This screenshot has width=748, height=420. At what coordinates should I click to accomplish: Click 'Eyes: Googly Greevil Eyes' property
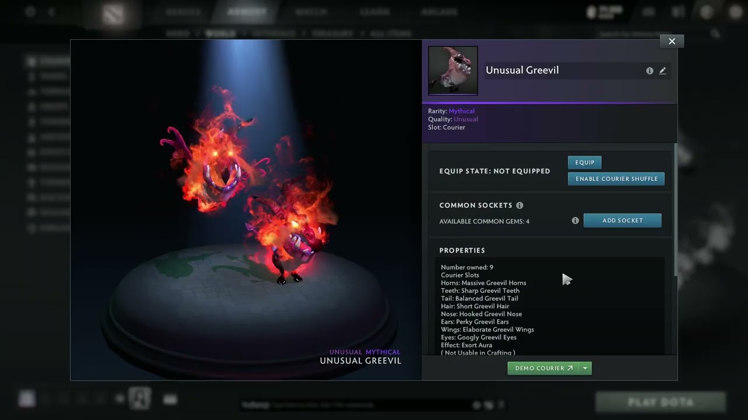tap(479, 337)
